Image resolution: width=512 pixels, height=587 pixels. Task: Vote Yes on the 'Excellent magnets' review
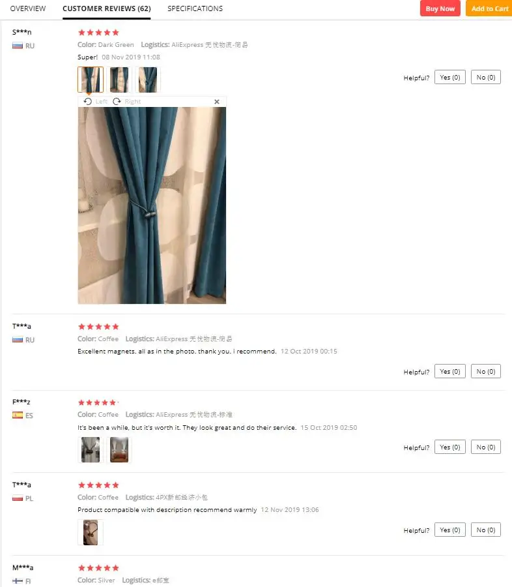click(x=450, y=371)
